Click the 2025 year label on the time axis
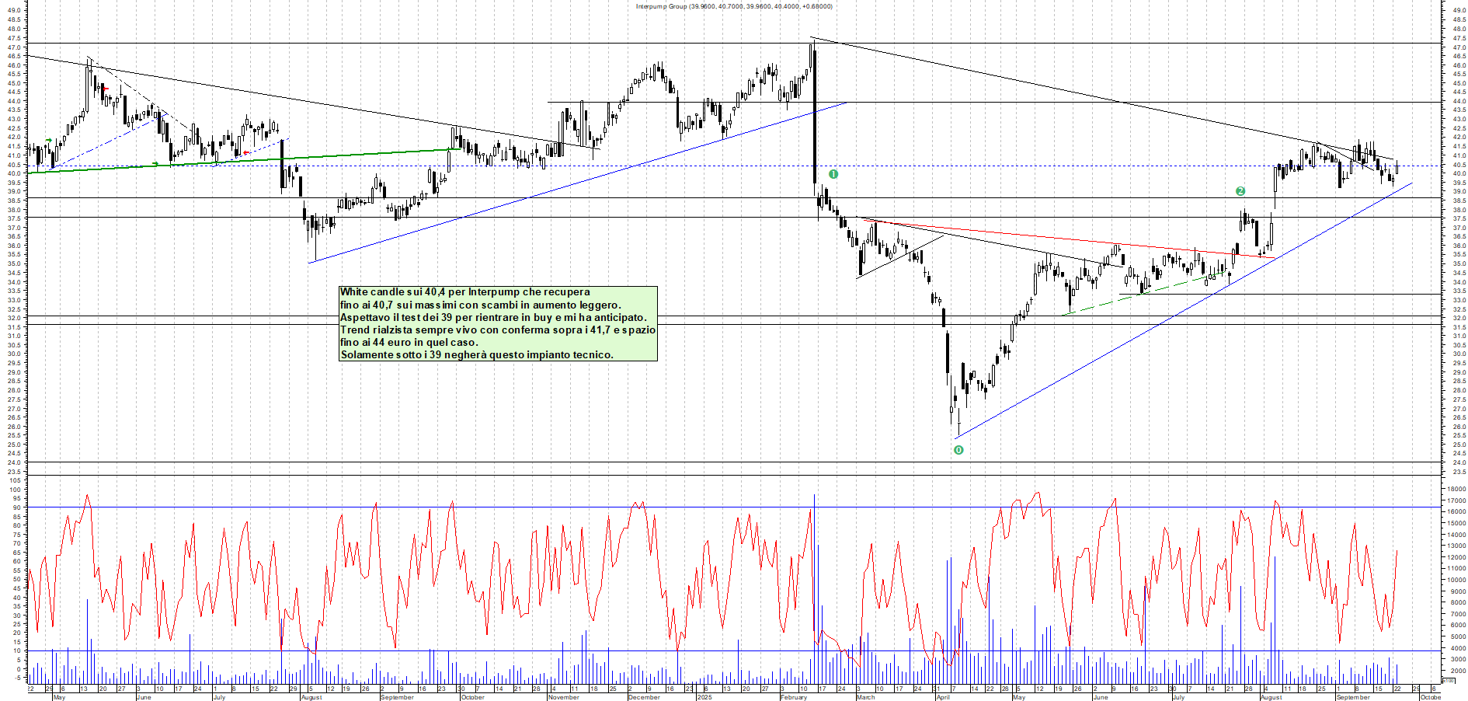 point(704,697)
